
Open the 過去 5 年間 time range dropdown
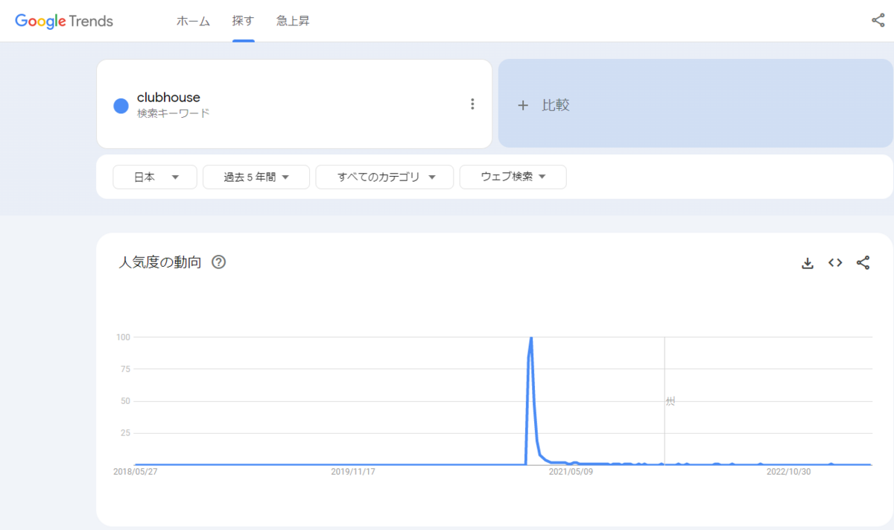tap(256, 177)
